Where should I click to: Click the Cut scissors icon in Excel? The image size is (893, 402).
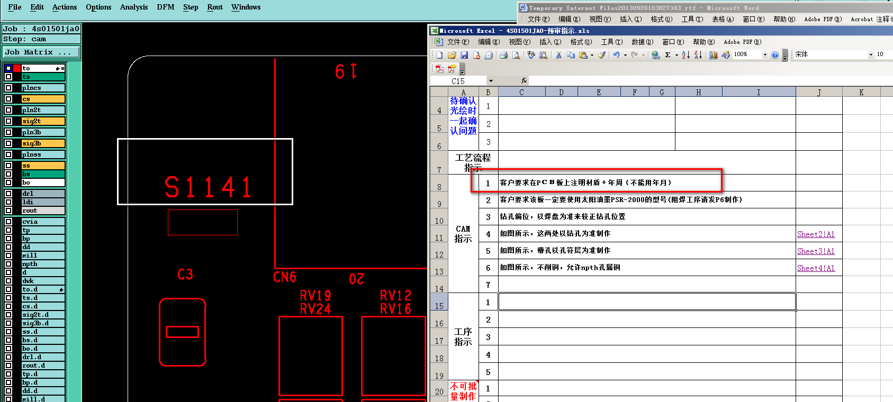pyautogui.click(x=558, y=55)
